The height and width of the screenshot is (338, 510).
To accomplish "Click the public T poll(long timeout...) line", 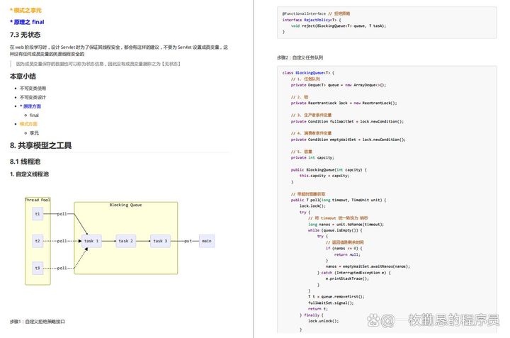I will (x=339, y=200).
